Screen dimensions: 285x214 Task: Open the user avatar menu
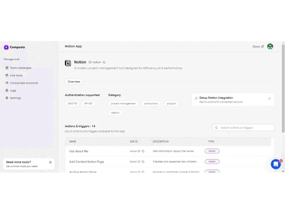(270, 46)
